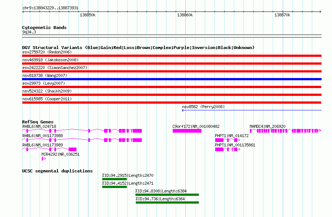The width and height of the screenshot is (332, 217).
Task: Click the DGV Structural Variants track title
Action: coord(138,48)
